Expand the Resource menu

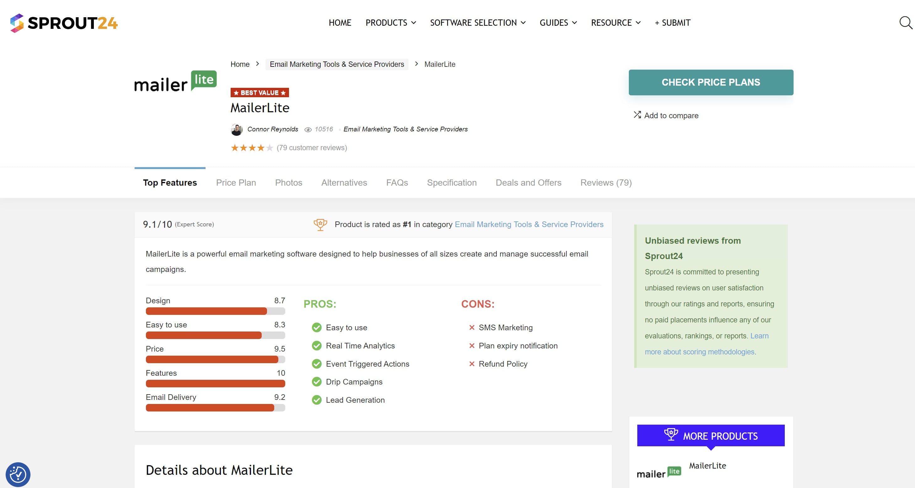click(x=616, y=23)
